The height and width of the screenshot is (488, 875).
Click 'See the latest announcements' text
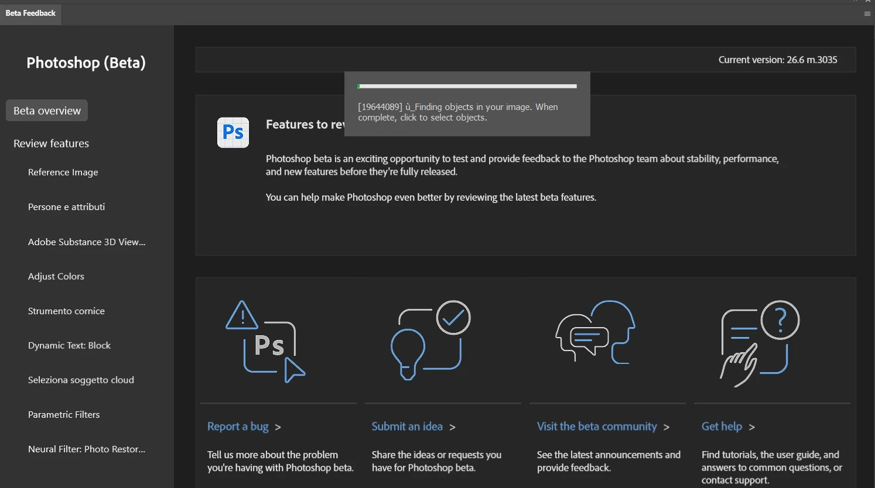[609, 461]
